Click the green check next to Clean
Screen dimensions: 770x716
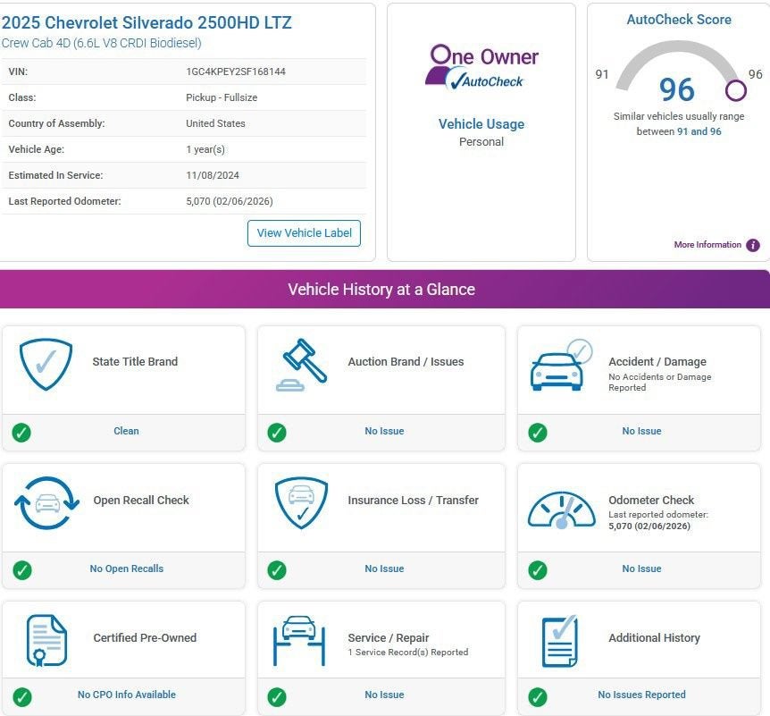21,433
